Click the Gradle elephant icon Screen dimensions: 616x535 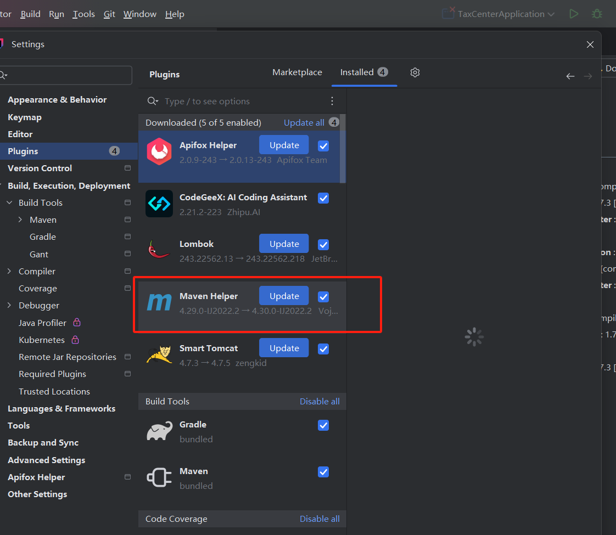pos(159,431)
